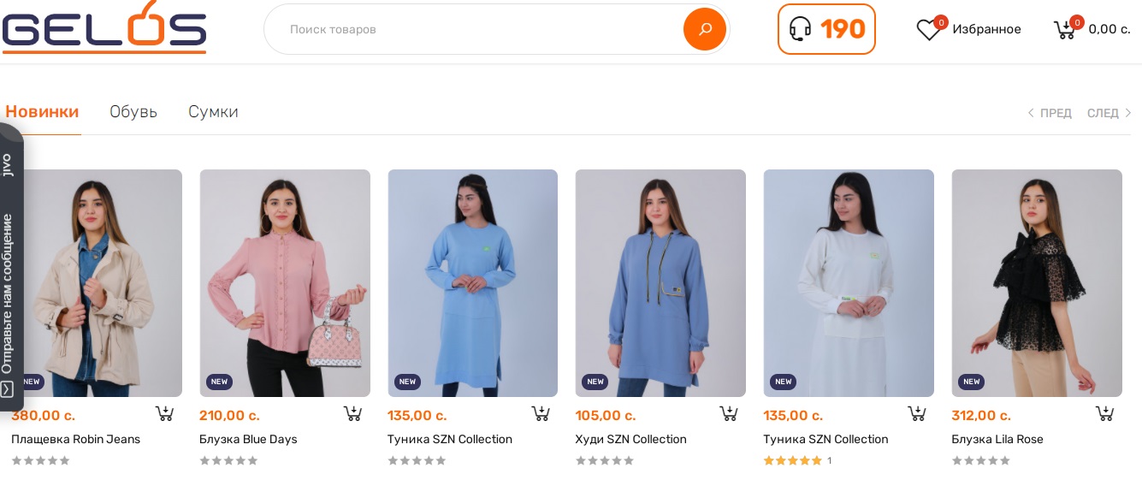Switch to the Сумки tab
The image size is (1142, 480).
(x=213, y=112)
